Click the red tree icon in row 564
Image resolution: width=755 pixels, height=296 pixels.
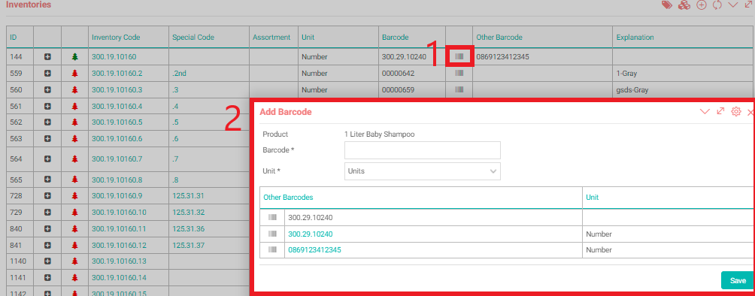[74, 159]
